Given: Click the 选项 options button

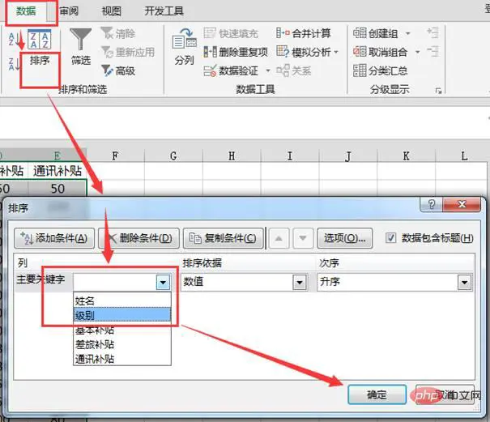Looking at the screenshot, I should point(345,238).
